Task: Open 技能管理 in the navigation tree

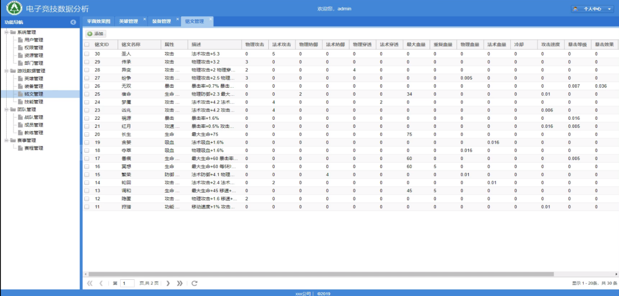Action: click(33, 102)
